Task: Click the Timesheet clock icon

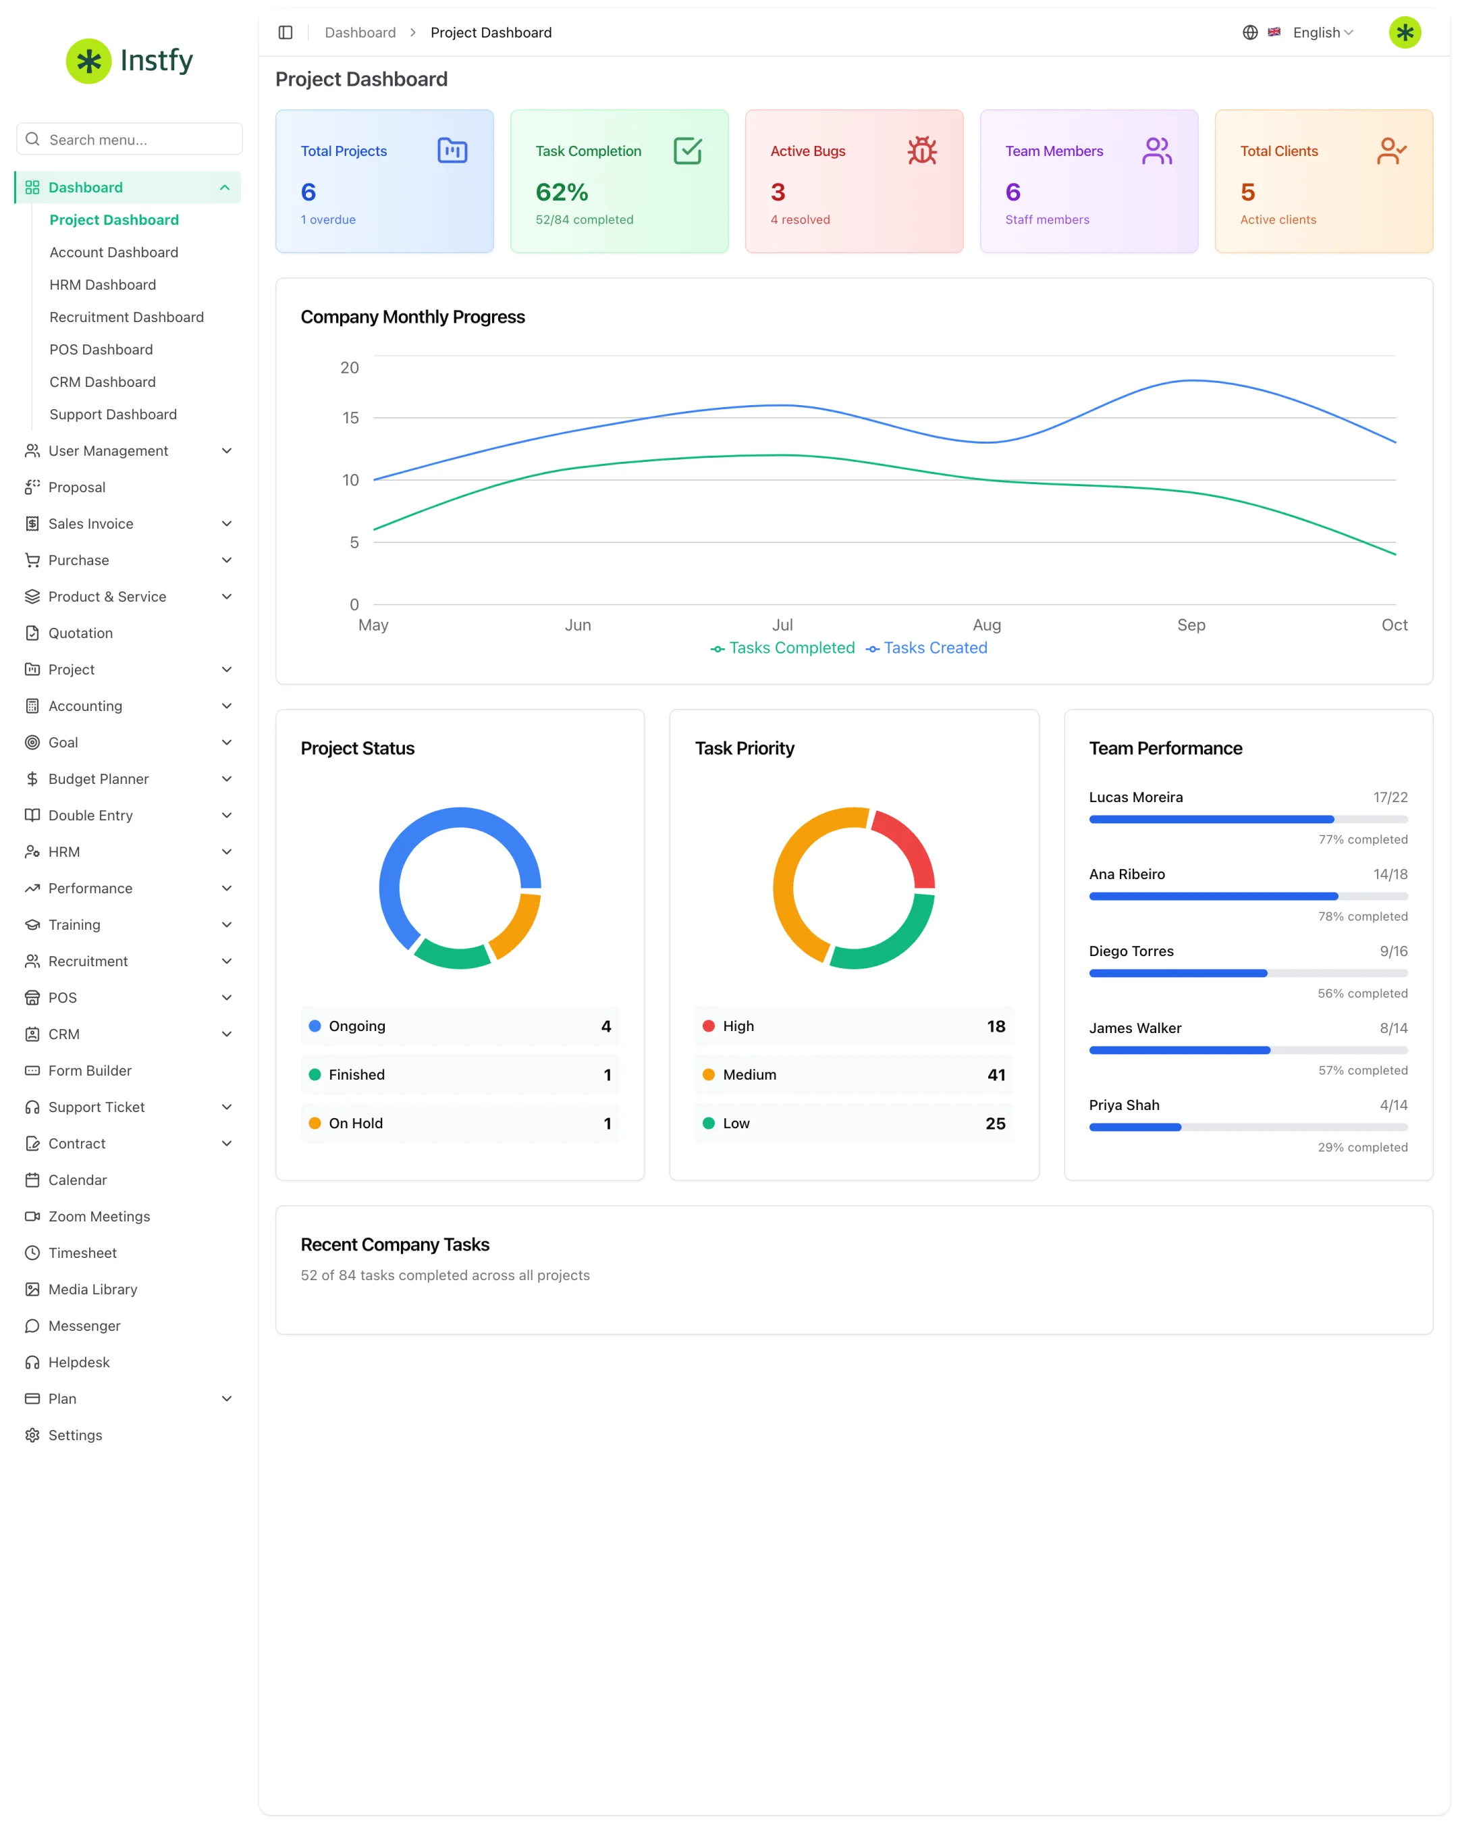Action: tap(32, 1252)
